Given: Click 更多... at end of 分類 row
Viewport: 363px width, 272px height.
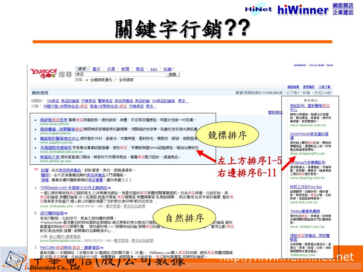Looking at the screenshot, I should tap(151, 106).
